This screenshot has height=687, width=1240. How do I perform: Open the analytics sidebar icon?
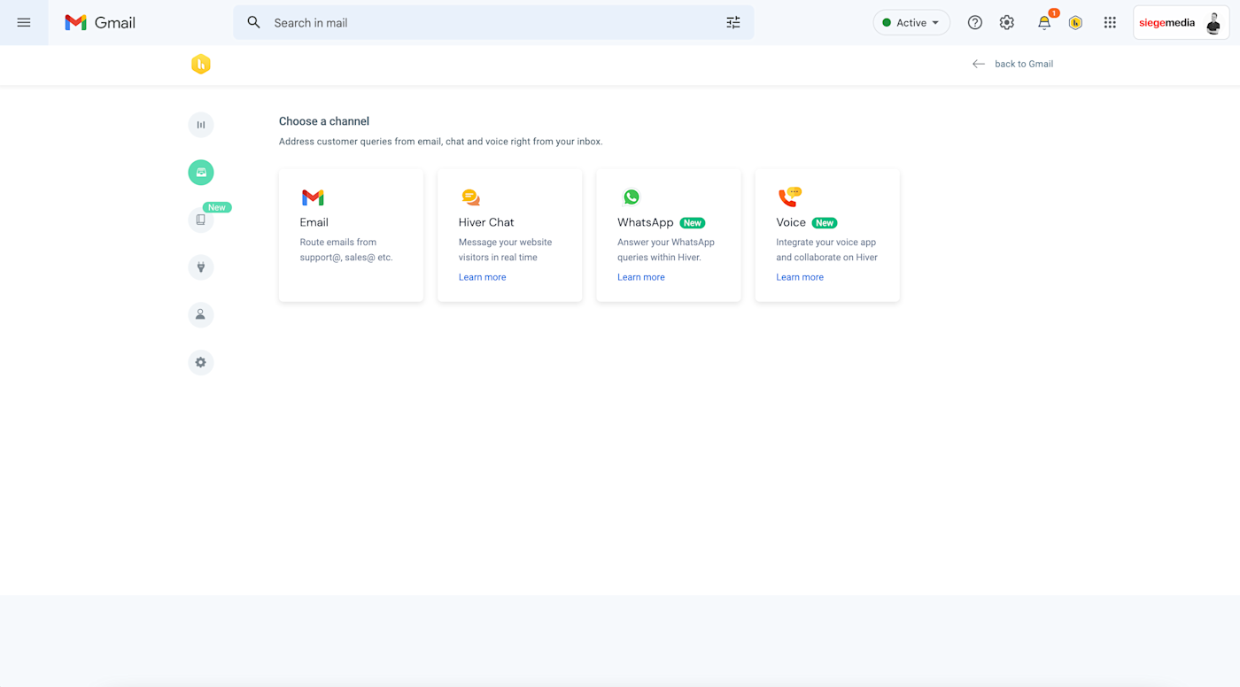pyautogui.click(x=201, y=125)
